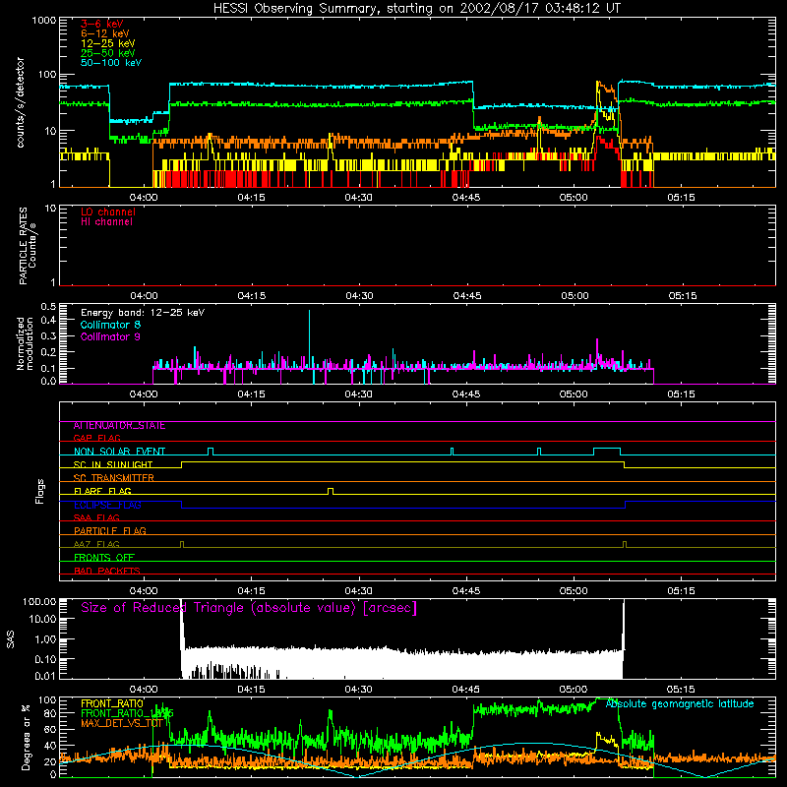Click the green FRONT_RATIO_1 legend label
Image resolution: width=787 pixels, height=787 pixels.
point(127,713)
